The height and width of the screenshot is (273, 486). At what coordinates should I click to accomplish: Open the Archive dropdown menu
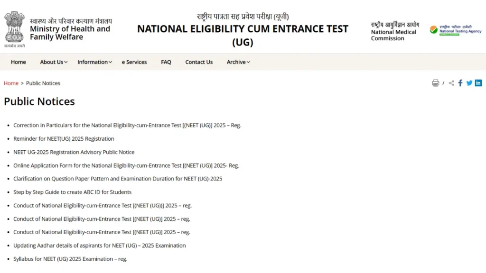(237, 62)
